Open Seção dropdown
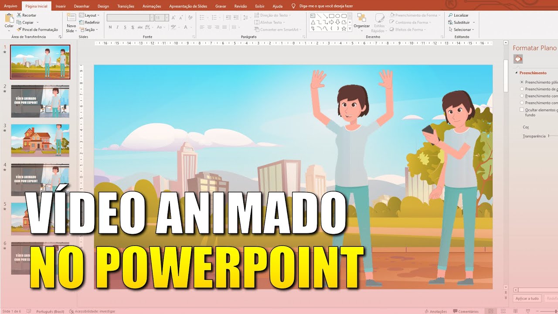This screenshot has height=314, width=558. (89, 30)
